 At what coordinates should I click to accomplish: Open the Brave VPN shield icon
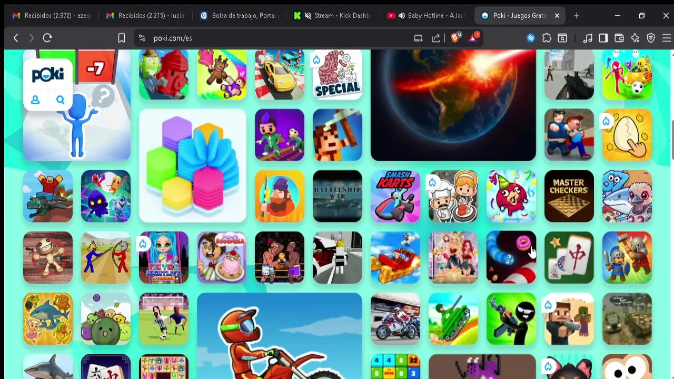point(651,38)
